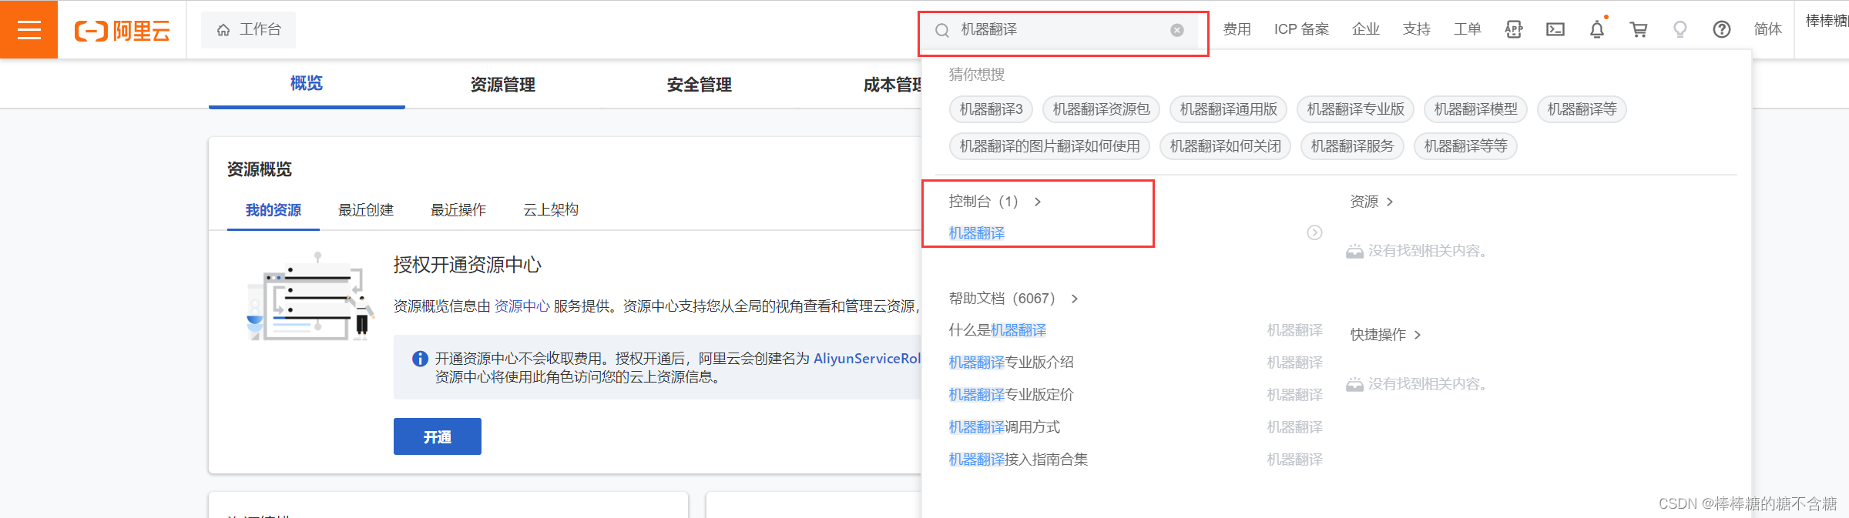Switch to the 安全管理 tab
Screen dimensions: 1849x518
700,85
